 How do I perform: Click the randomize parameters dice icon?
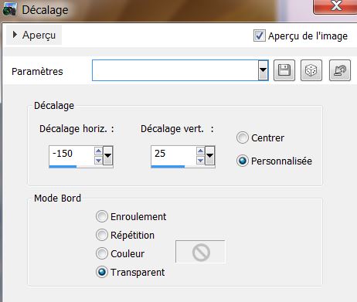coord(311,70)
